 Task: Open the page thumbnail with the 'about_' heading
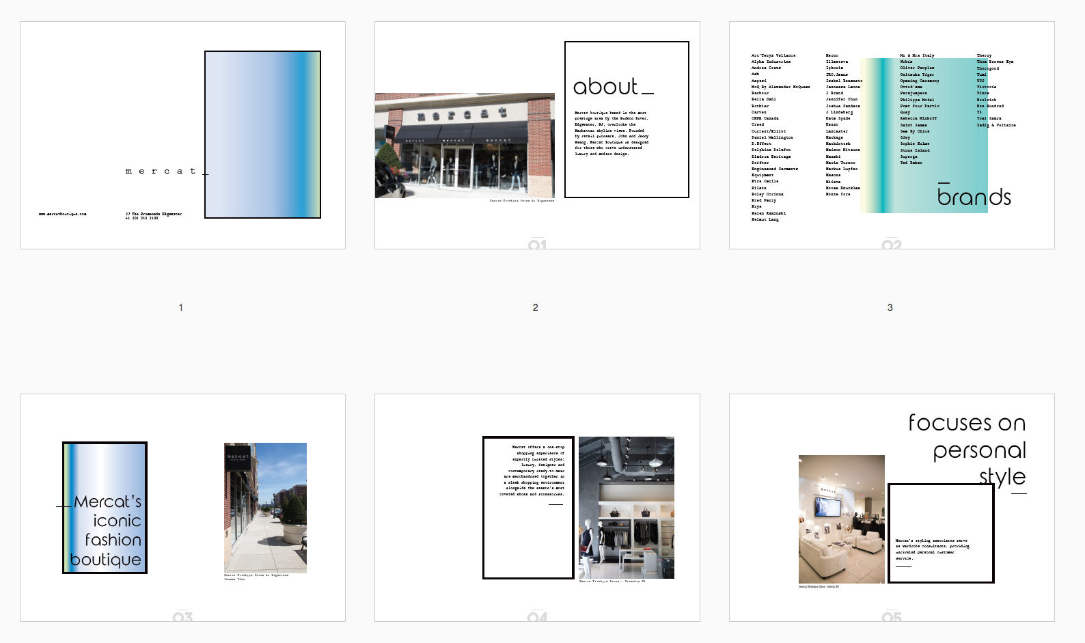[537, 135]
